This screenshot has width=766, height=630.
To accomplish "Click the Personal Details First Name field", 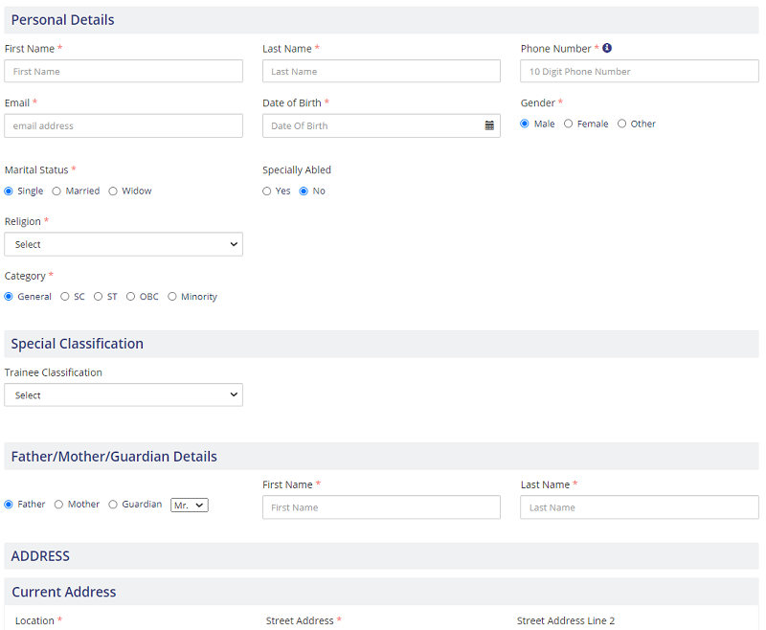I will [124, 71].
